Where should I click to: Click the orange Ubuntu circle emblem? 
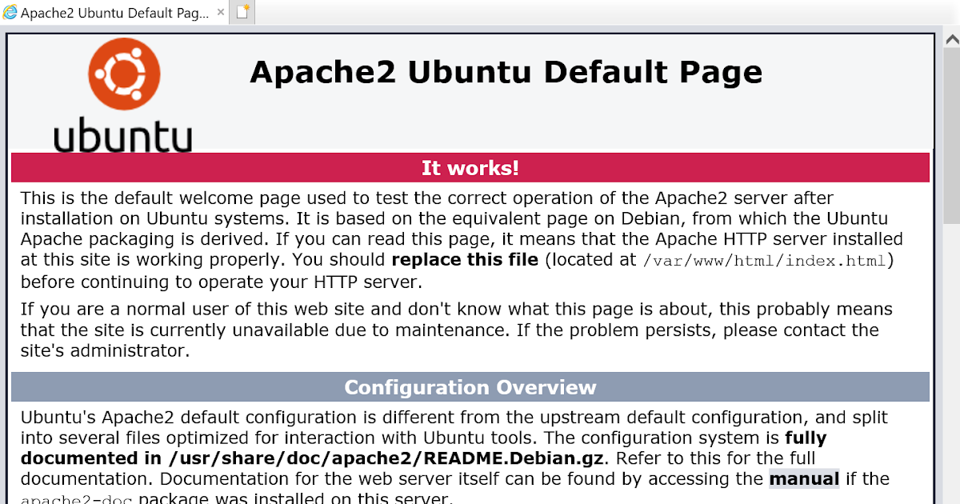(124, 73)
